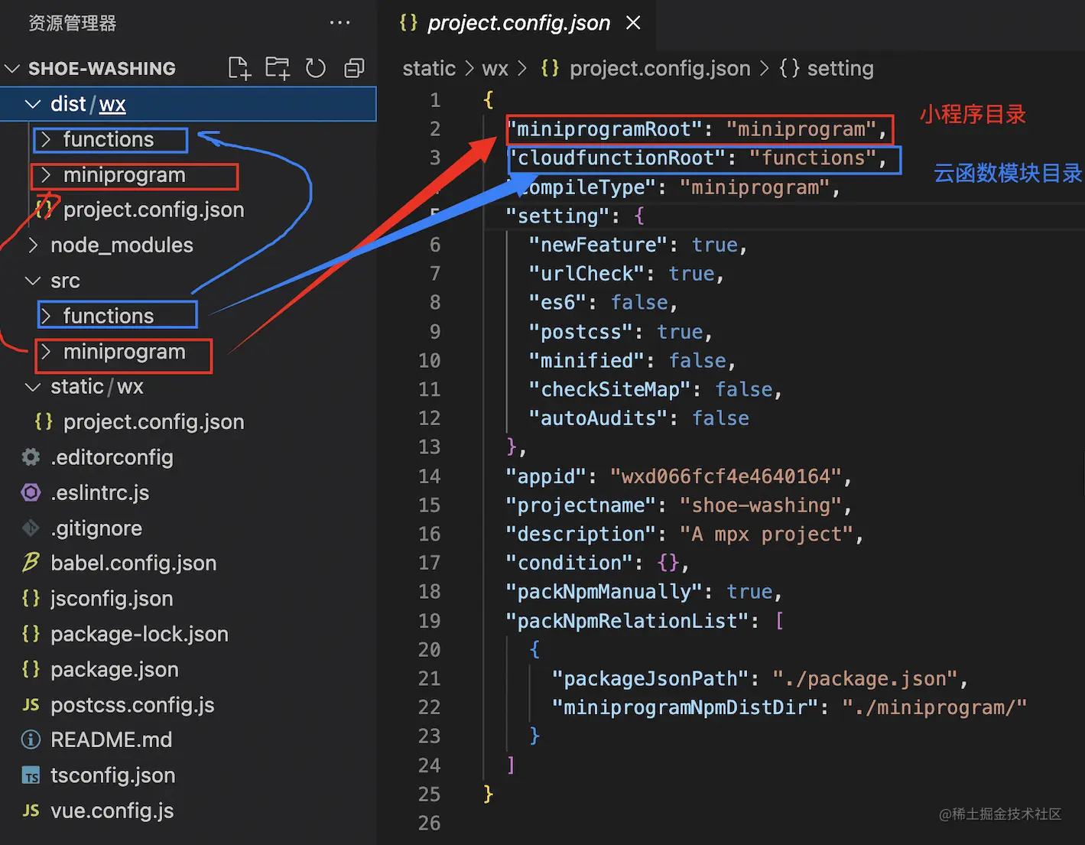The image size is (1085, 845).
Task: Click the git icon beside .gitignore
Action: coord(31,528)
